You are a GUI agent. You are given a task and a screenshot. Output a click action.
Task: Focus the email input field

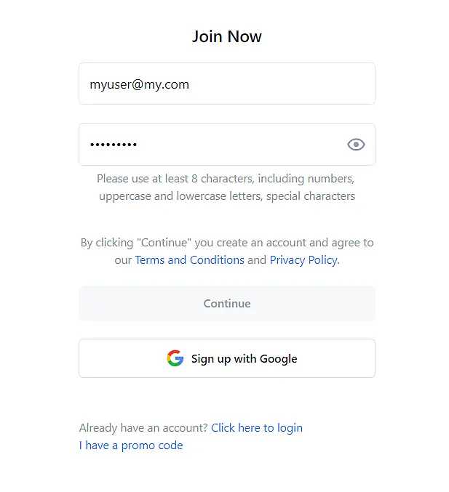pyautogui.click(x=226, y=84)
